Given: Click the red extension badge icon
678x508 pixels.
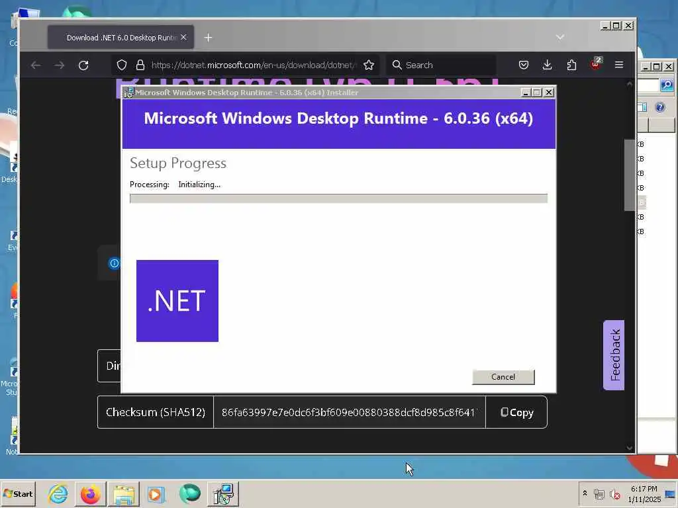Looking at the screenshot, I should [596, 64].
